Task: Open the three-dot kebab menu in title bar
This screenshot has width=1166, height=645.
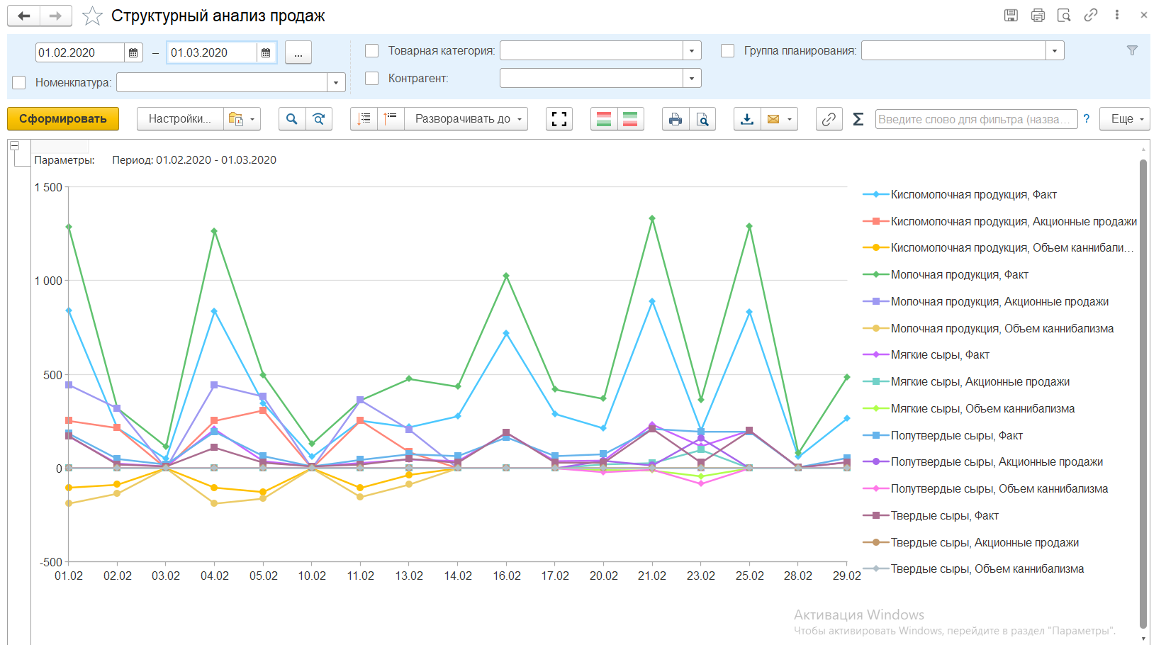Action: [1117, 15]
